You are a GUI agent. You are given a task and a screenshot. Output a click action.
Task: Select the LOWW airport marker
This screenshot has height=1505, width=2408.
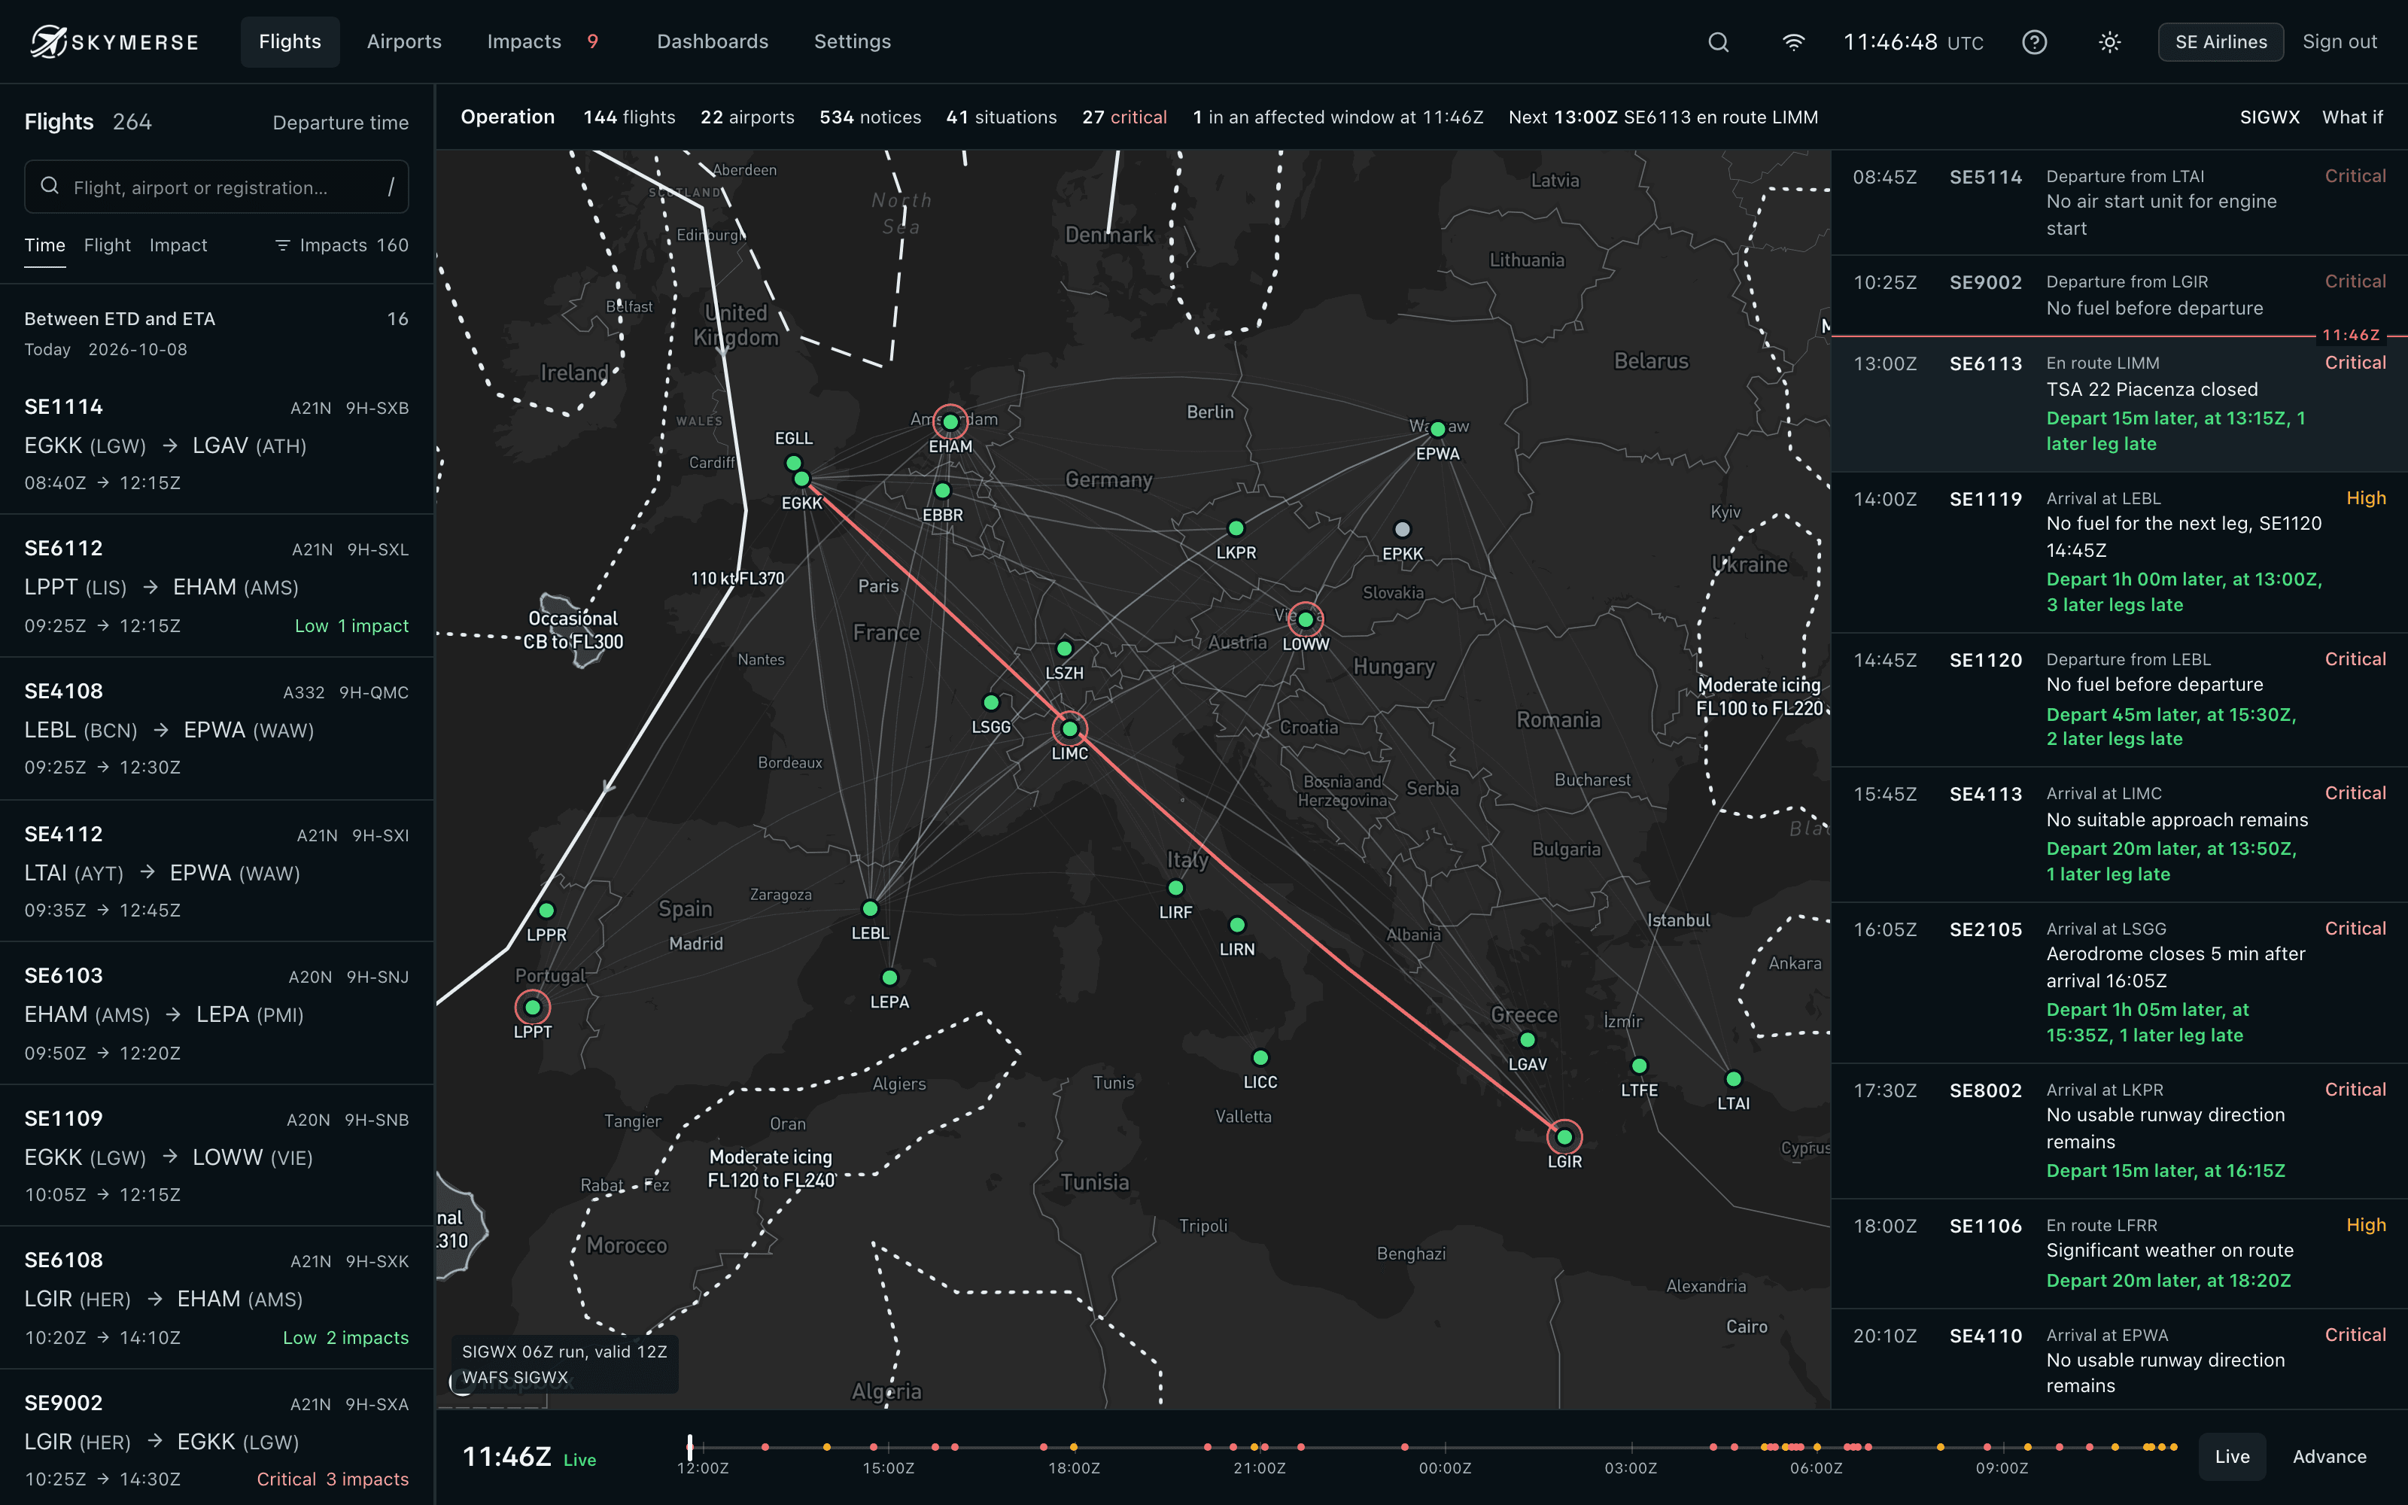1306,619
